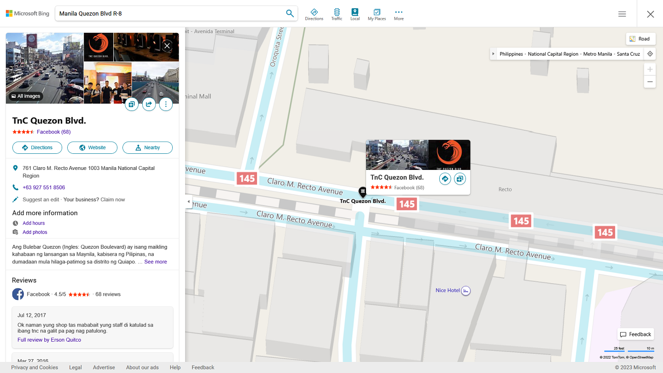Open My Places
Image resolution: width=663 pixels, height=373 pixels.
(x=377, y=14)
